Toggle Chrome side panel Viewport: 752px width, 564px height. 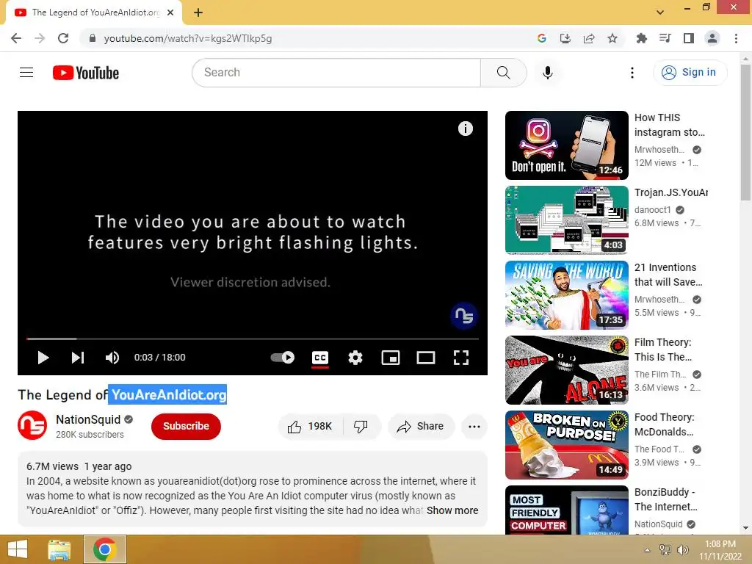689,38
